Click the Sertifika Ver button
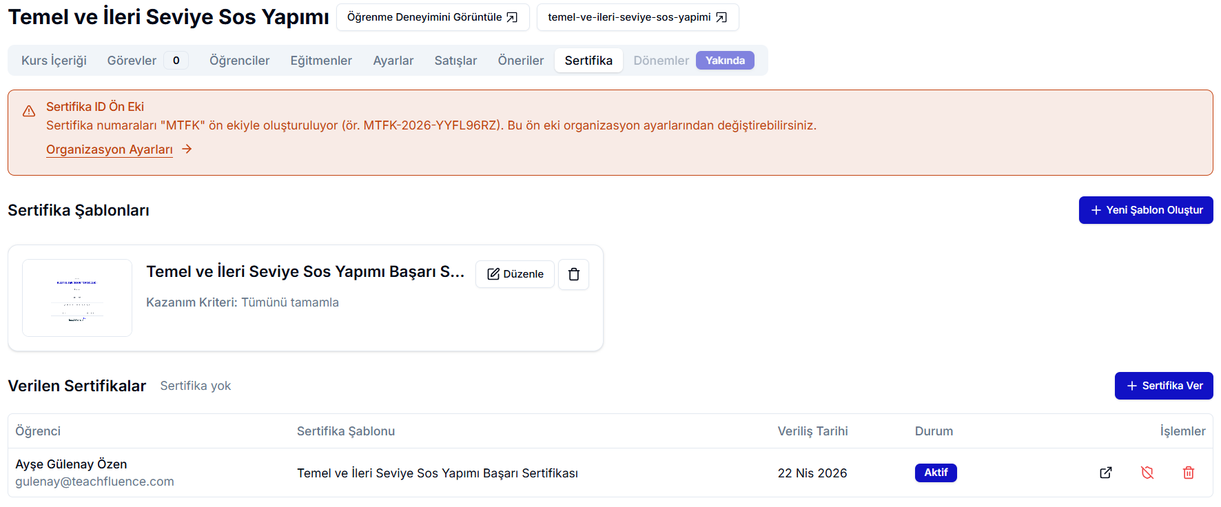The width and height of the screenshot is (1221, 507). click(x=1163, y=386)
